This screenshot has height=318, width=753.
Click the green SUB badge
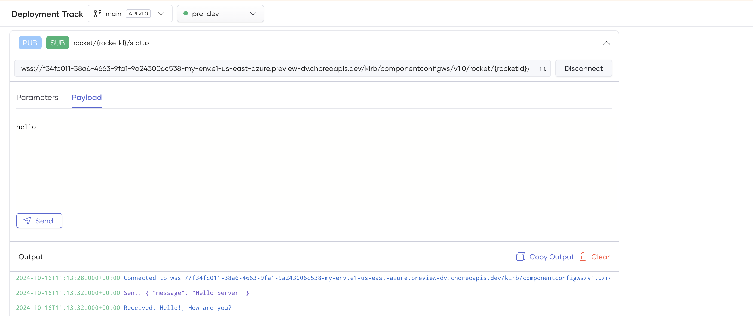(57, 43)
